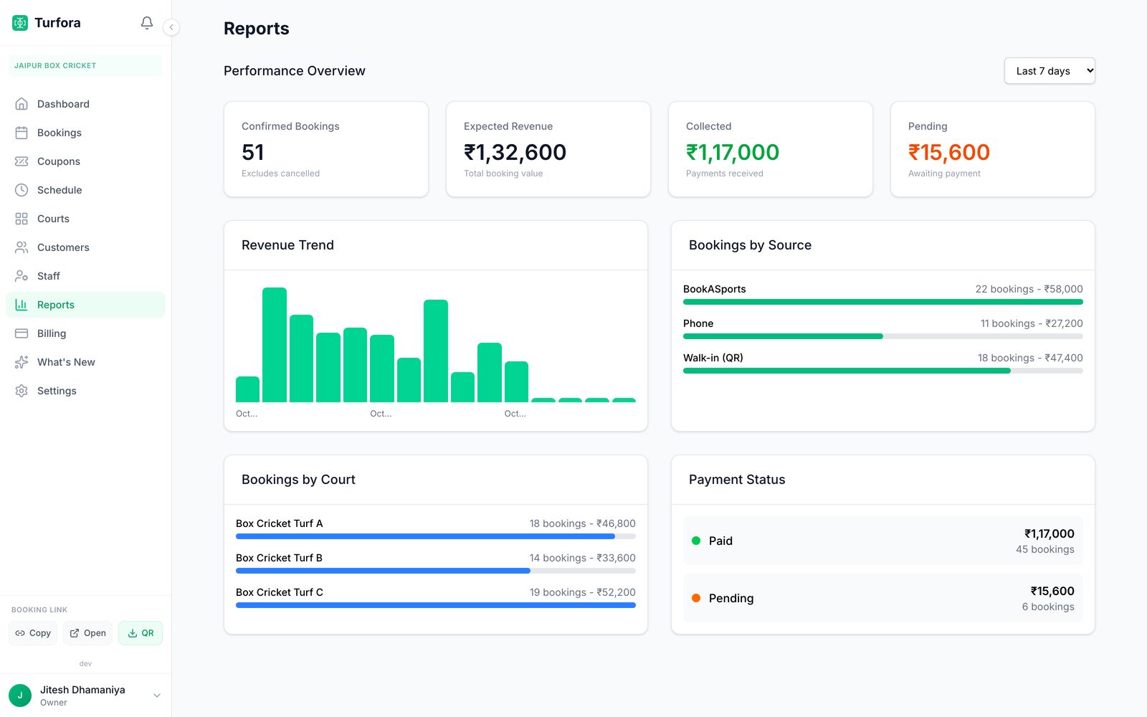
Task: Click the Courts grid icon
Action: pyautogui.click(x=22, y=219)
